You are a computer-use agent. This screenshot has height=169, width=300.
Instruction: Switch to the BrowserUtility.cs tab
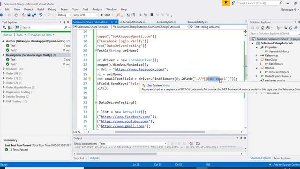coord(197,22)
